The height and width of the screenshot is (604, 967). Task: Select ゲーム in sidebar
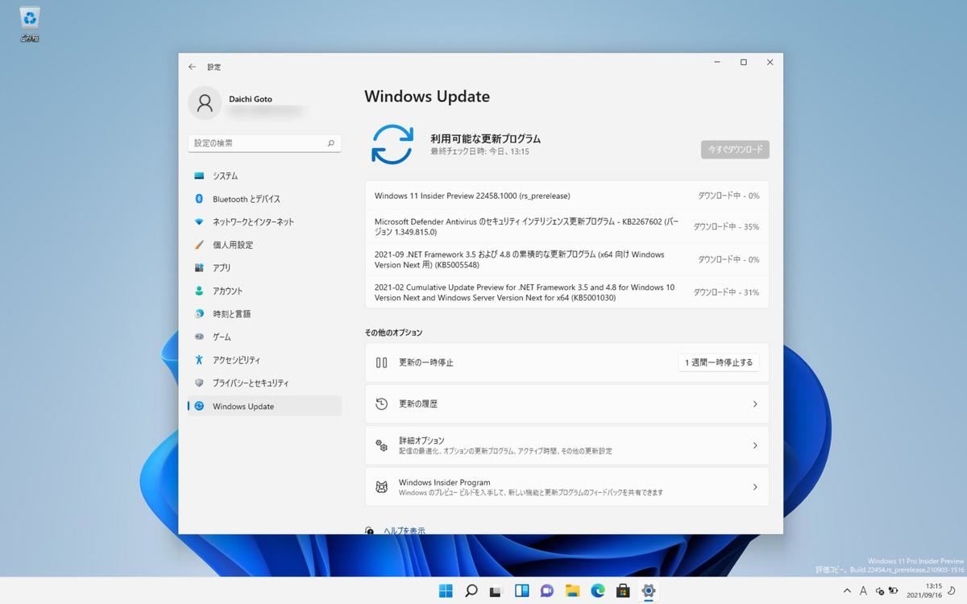(264, 337)
